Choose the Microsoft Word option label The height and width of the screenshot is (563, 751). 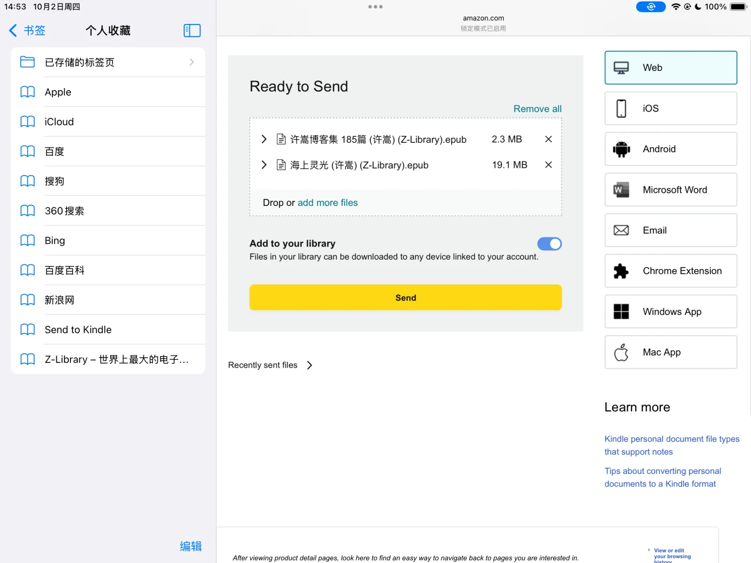(675, 190)
